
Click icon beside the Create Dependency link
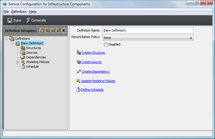[x=79, y=72]
